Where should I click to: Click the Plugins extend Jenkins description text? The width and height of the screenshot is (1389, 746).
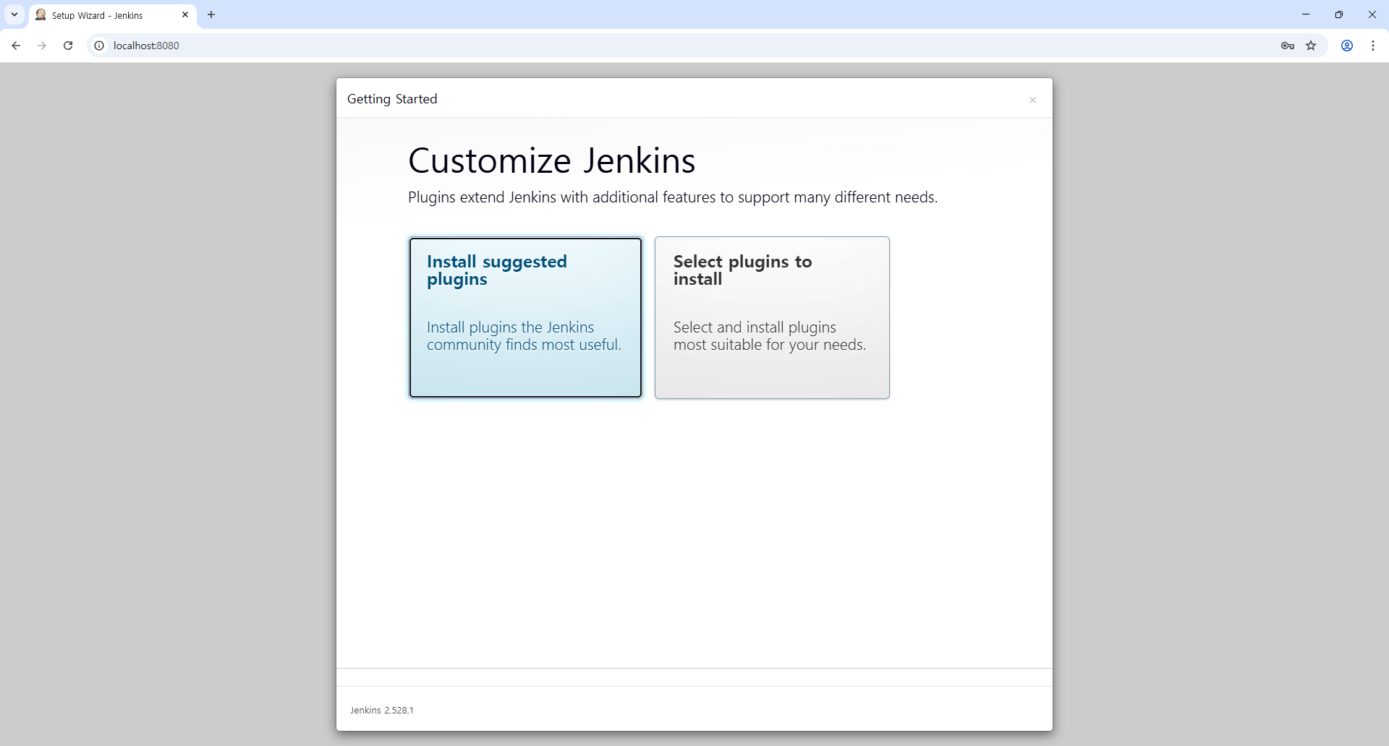coord(673,197)
